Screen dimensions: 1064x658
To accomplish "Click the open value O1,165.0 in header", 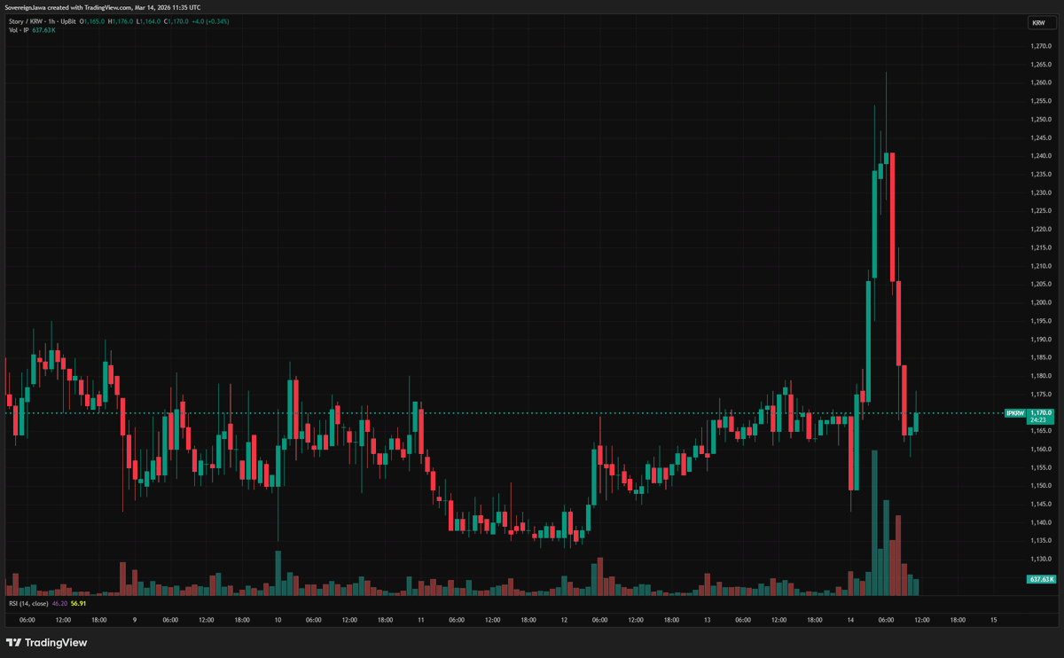I will 92,21.
